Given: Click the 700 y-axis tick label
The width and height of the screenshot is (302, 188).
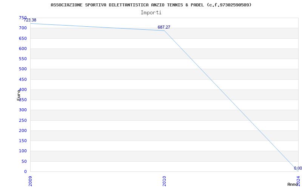Looking at the screenshot, I should click(x=23, y=28).
